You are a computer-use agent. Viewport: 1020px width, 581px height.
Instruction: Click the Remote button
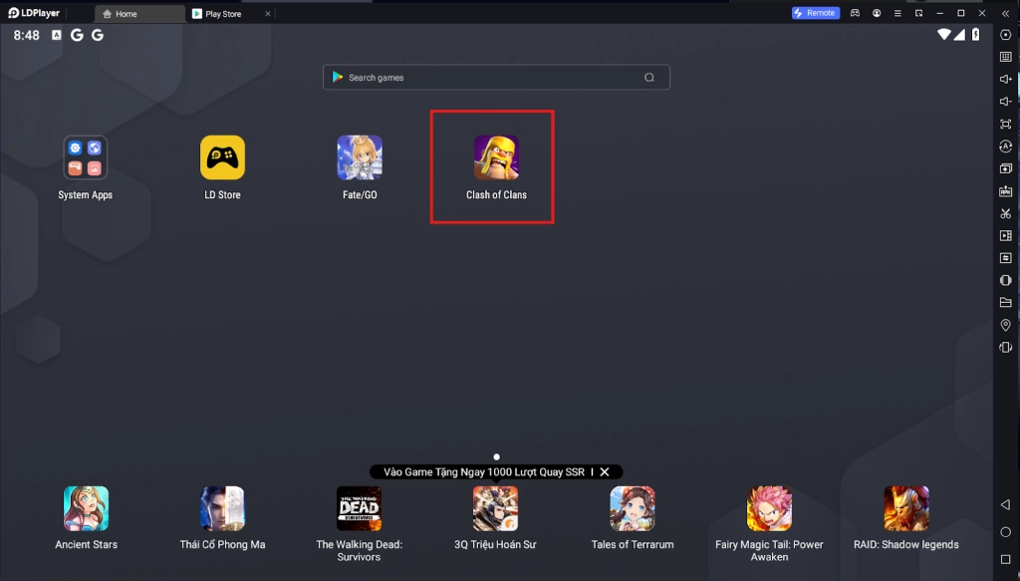point(816,13)
